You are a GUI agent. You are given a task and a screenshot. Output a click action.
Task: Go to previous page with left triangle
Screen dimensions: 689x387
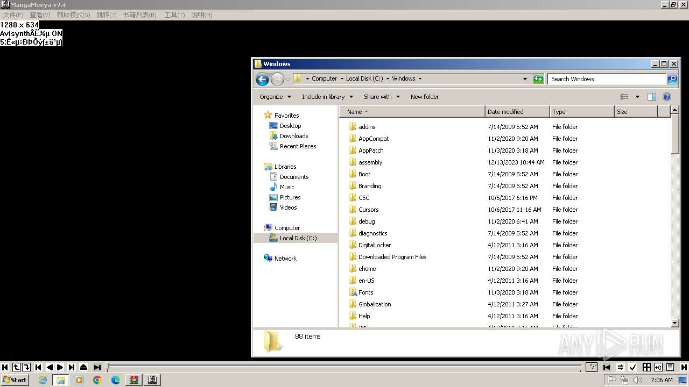click(x=50, y=367)
